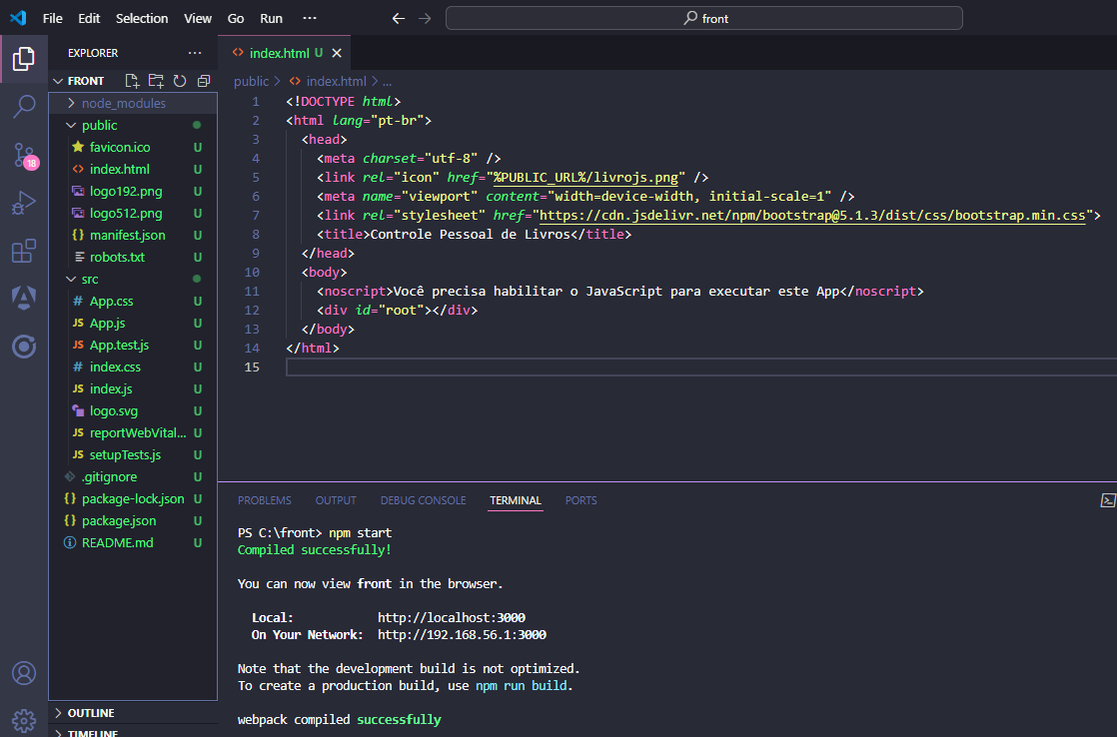Open the Manage settings gear
Image resolution: width=1117 pixels, height=737 pixels.
(24, 719)
